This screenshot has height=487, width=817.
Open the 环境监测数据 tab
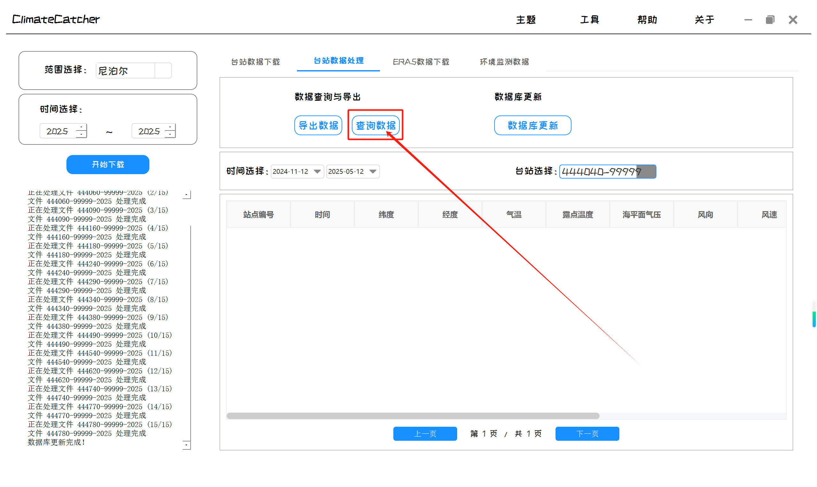pyautogui.click(x=504, y=62)
